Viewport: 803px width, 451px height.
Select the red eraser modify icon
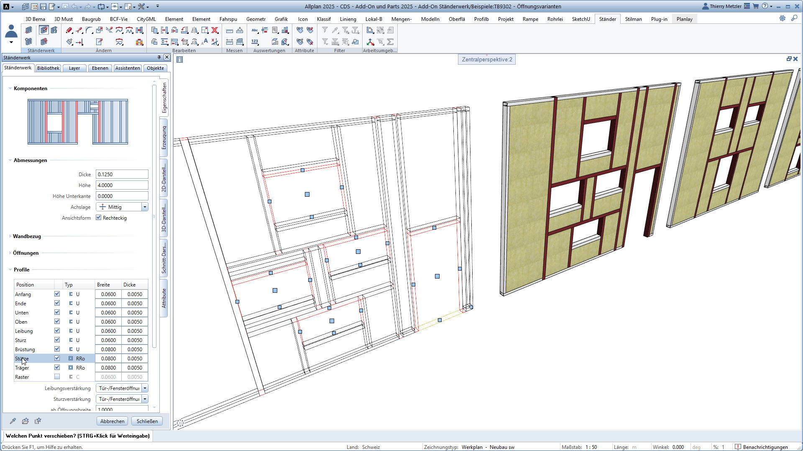pos(69,30)
